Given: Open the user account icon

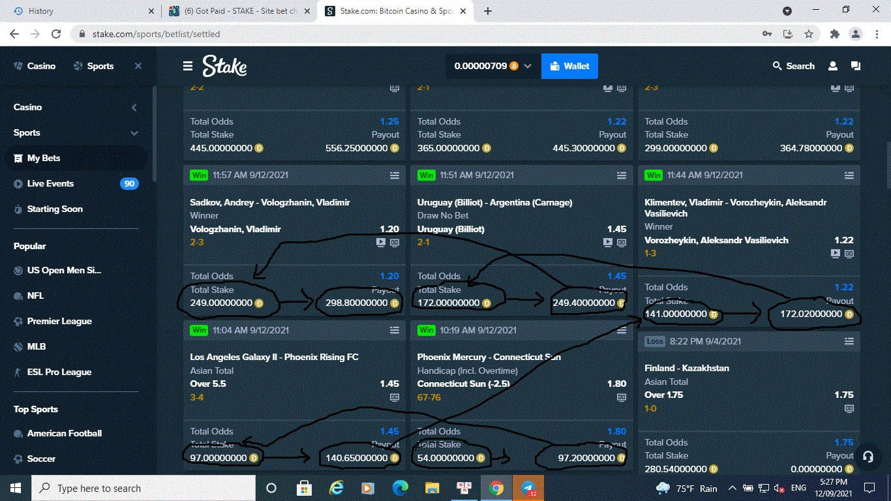Looking at the screenshot, I should 833,66.
